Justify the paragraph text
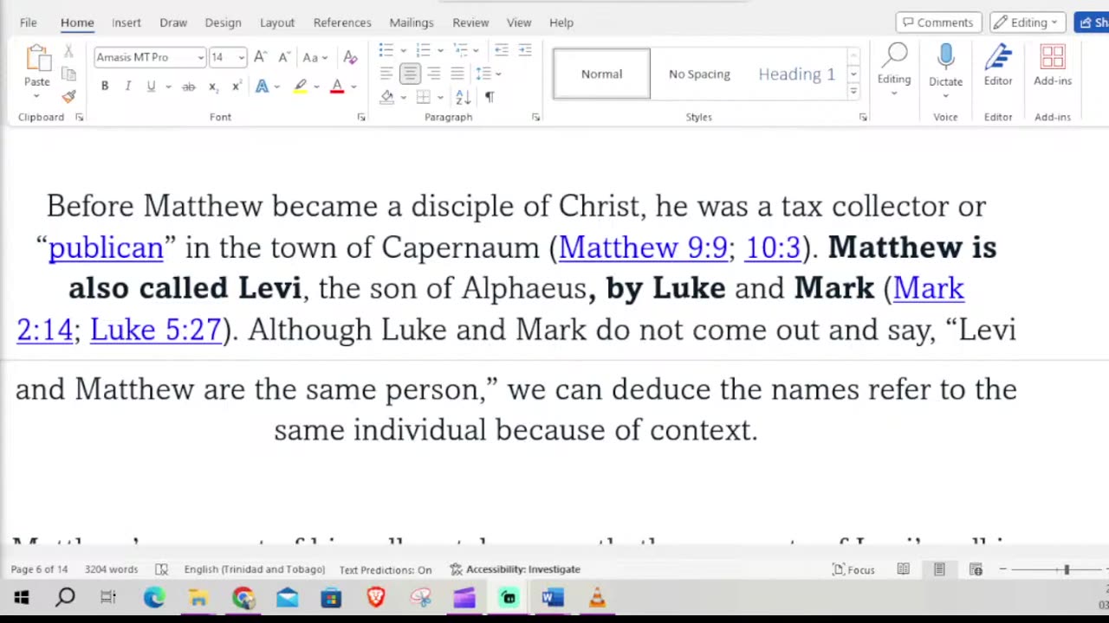The height and width of the screenshot is (623, 1109). click(457, 74)
